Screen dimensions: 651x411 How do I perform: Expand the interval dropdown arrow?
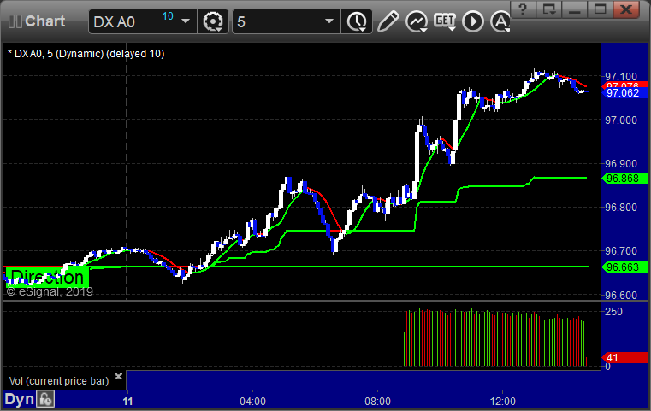[329, 21]
